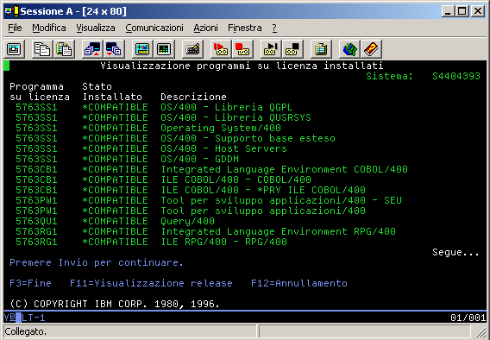Click LT-1 in the operator information area
Image resolution: width=490 pixels, height=340 pixels.
[x=34, y=318]
